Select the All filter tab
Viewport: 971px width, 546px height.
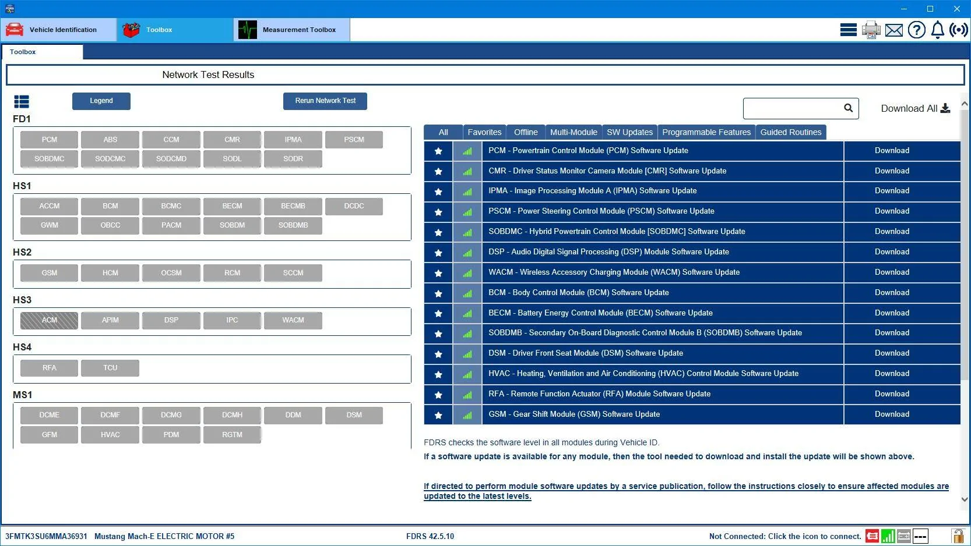click(443, 132)
